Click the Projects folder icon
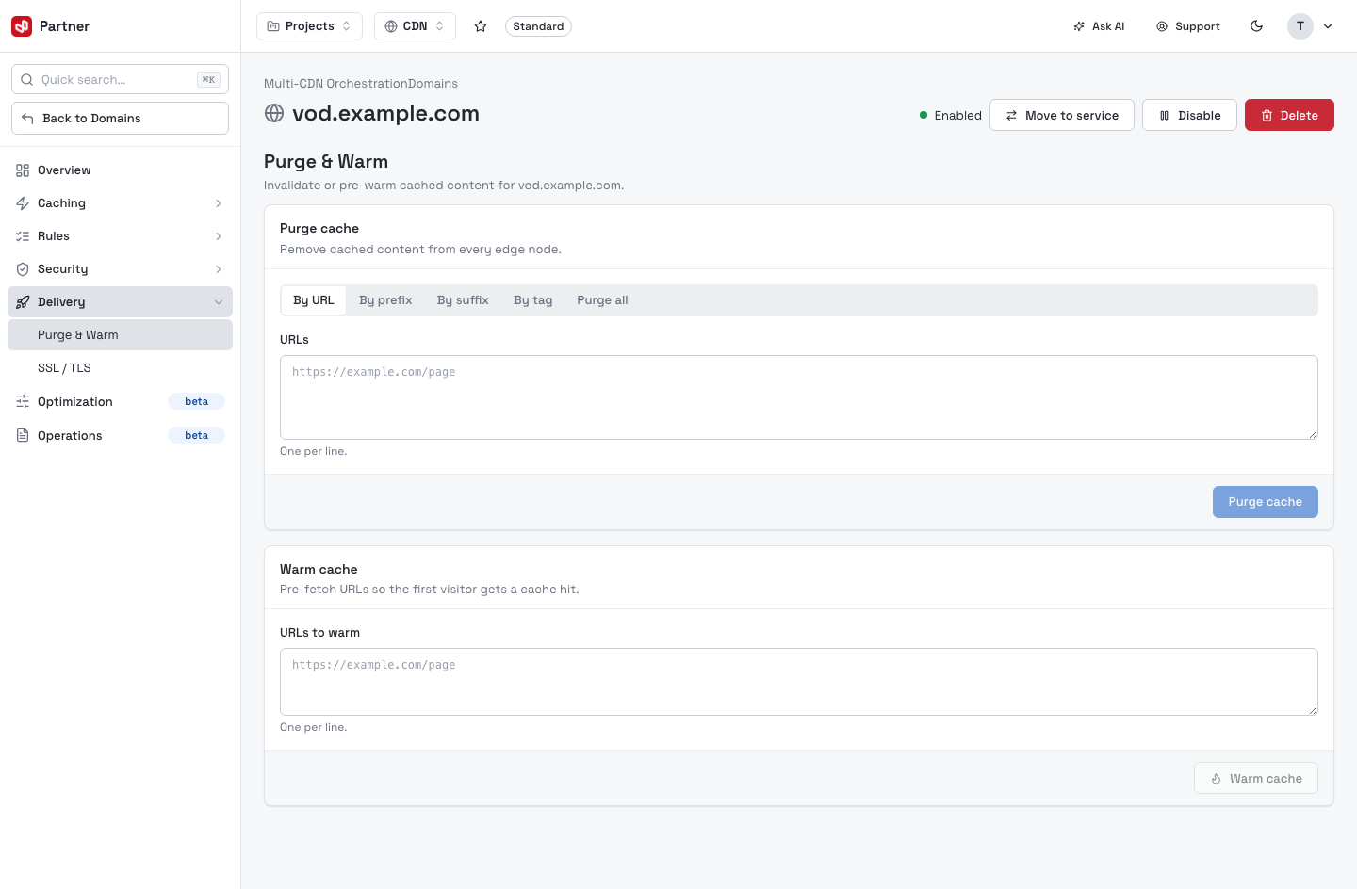The width and height of the screenshot is (1357, 889). coord(273,26)
